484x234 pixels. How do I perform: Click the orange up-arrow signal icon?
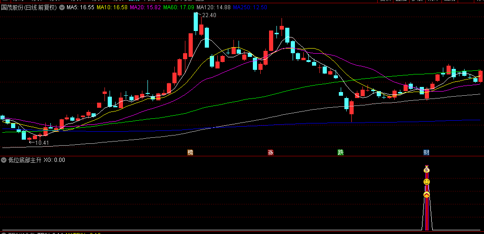click(427, 195)
